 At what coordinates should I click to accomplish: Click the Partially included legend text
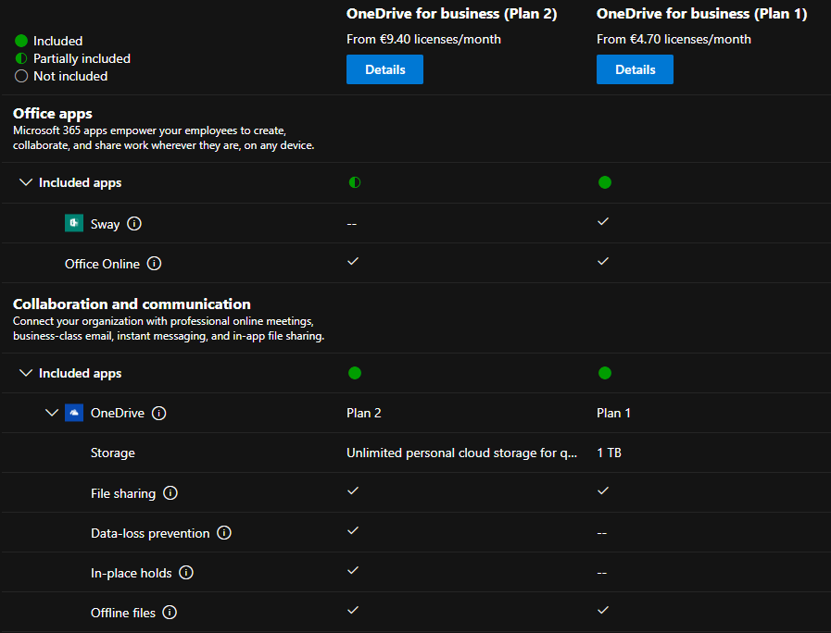(x=82, y=58)
